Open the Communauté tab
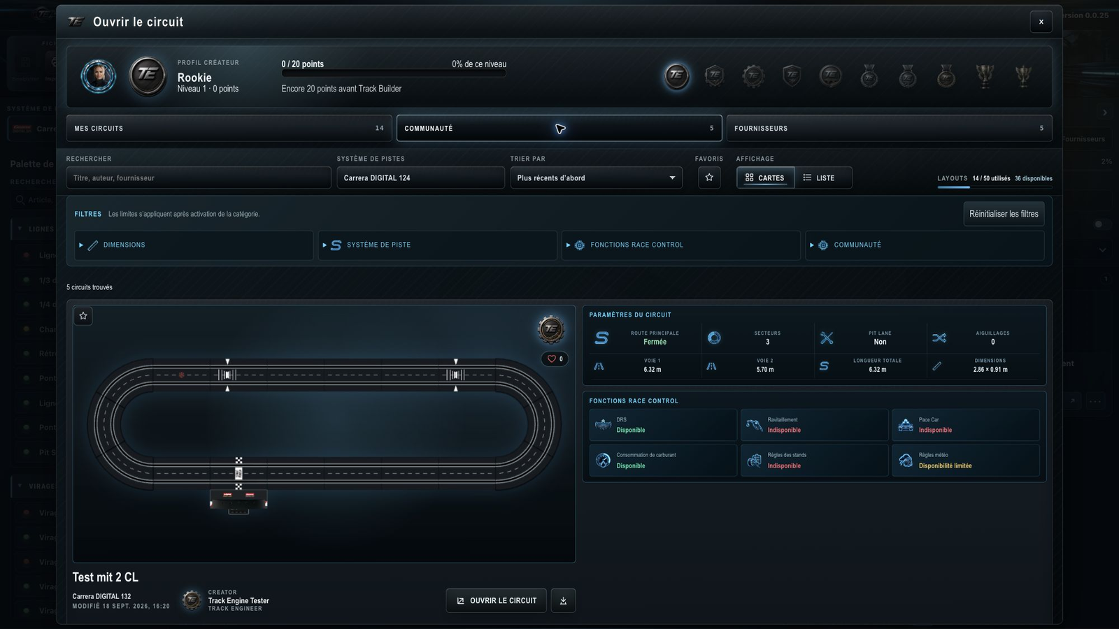The image size is (1119, 629). point(559,129)
